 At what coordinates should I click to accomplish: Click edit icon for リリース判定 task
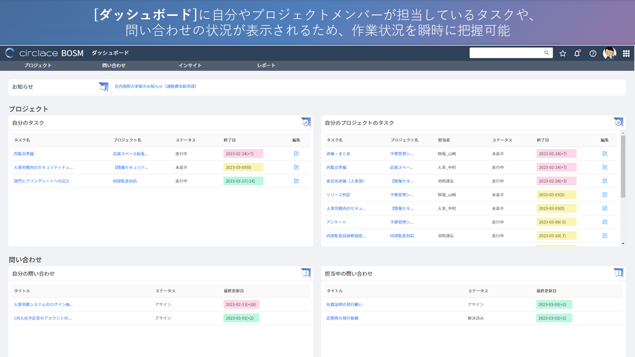[605, 195]
